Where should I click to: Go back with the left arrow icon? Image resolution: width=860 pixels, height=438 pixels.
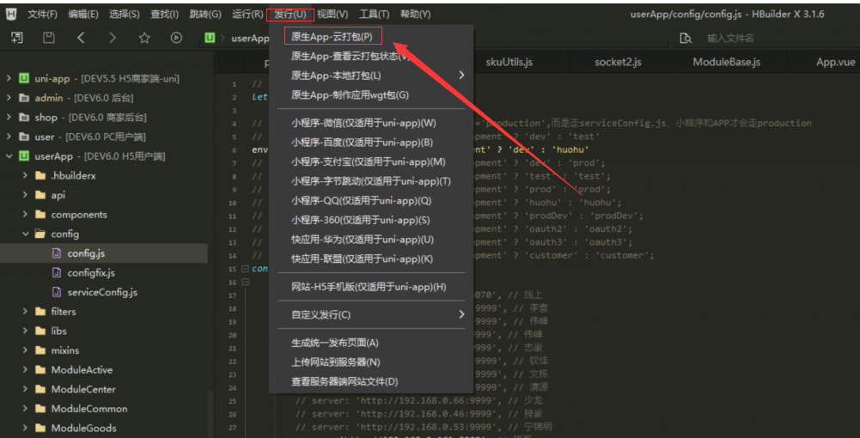[81, 38]
